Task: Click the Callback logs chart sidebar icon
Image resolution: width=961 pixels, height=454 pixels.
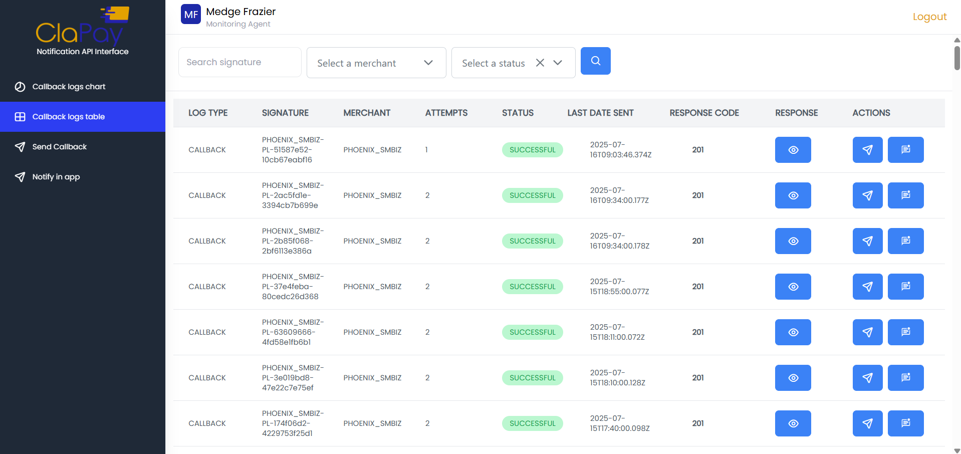Action: 20,86
